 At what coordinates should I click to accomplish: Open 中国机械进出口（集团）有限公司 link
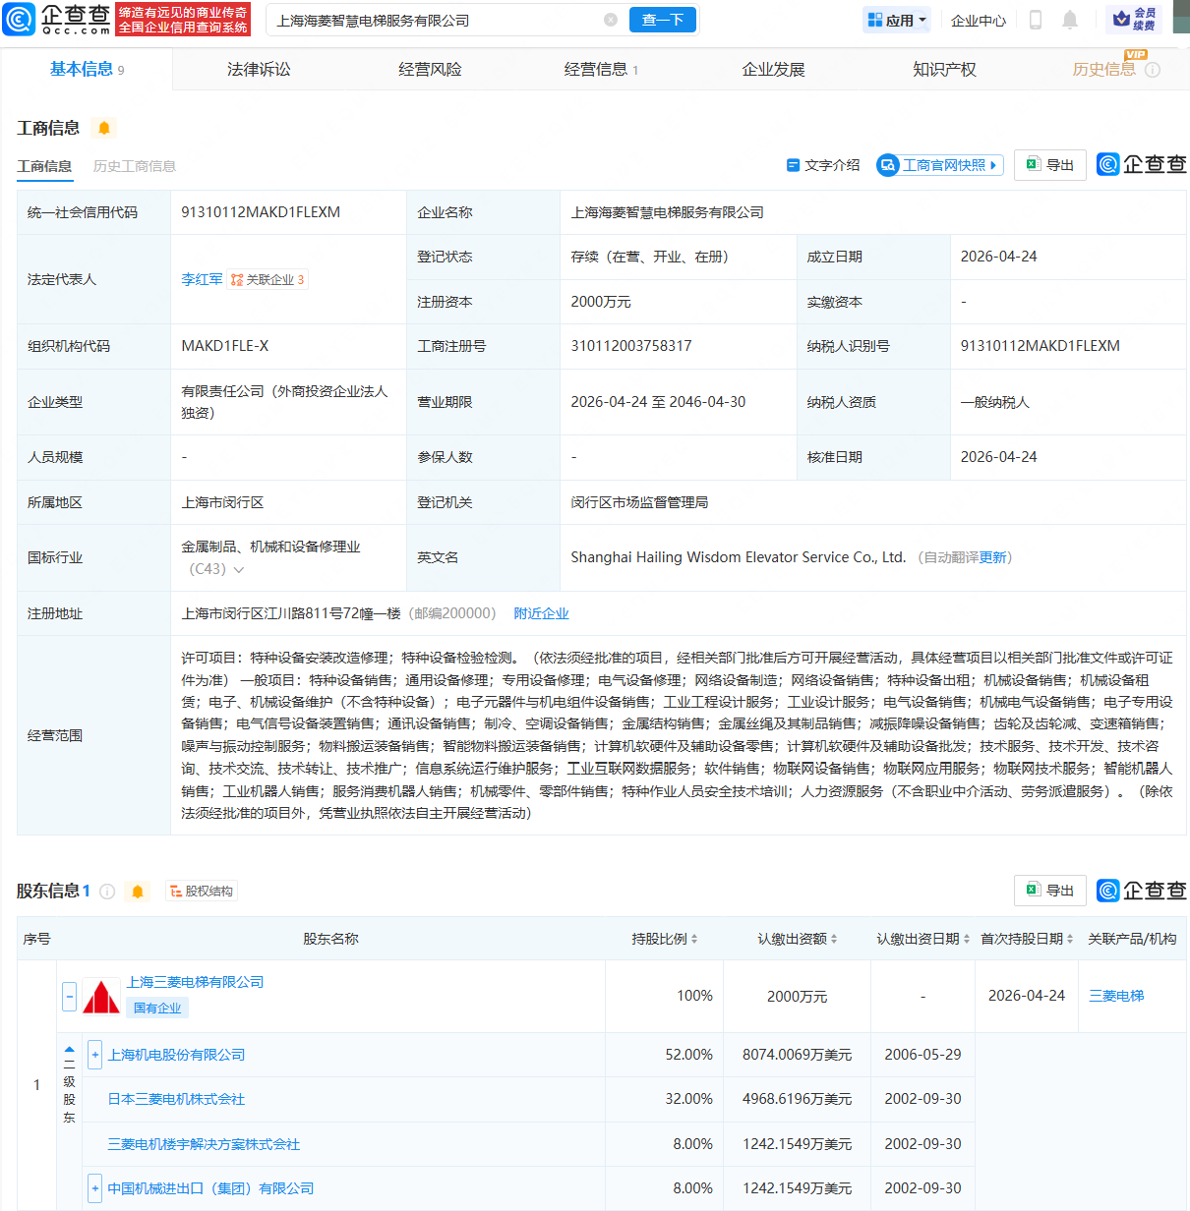(x=210, y=1188)
